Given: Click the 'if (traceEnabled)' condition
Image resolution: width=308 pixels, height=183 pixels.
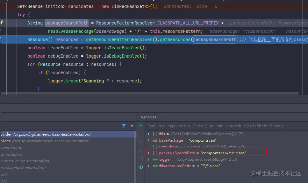Looking at the screenshot, I should point(62,73).
